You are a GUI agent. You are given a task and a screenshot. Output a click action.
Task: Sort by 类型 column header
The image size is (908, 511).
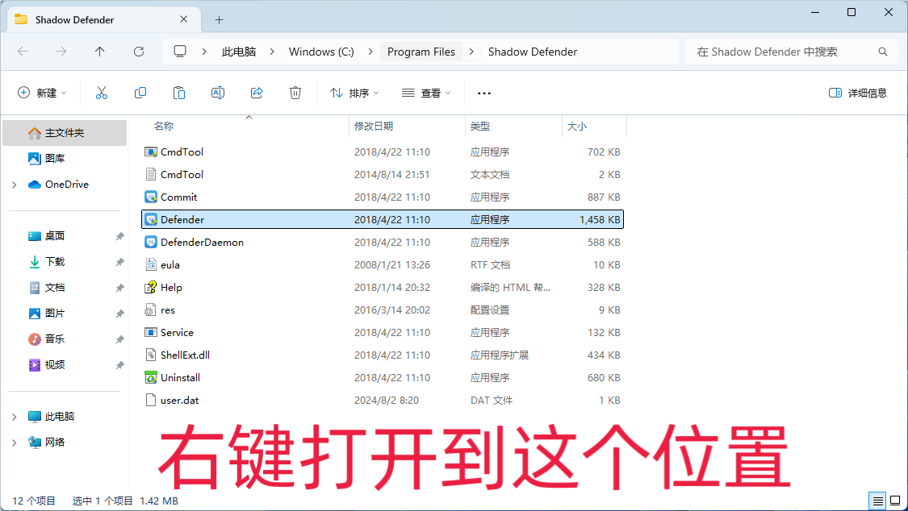tap(480, 126)
